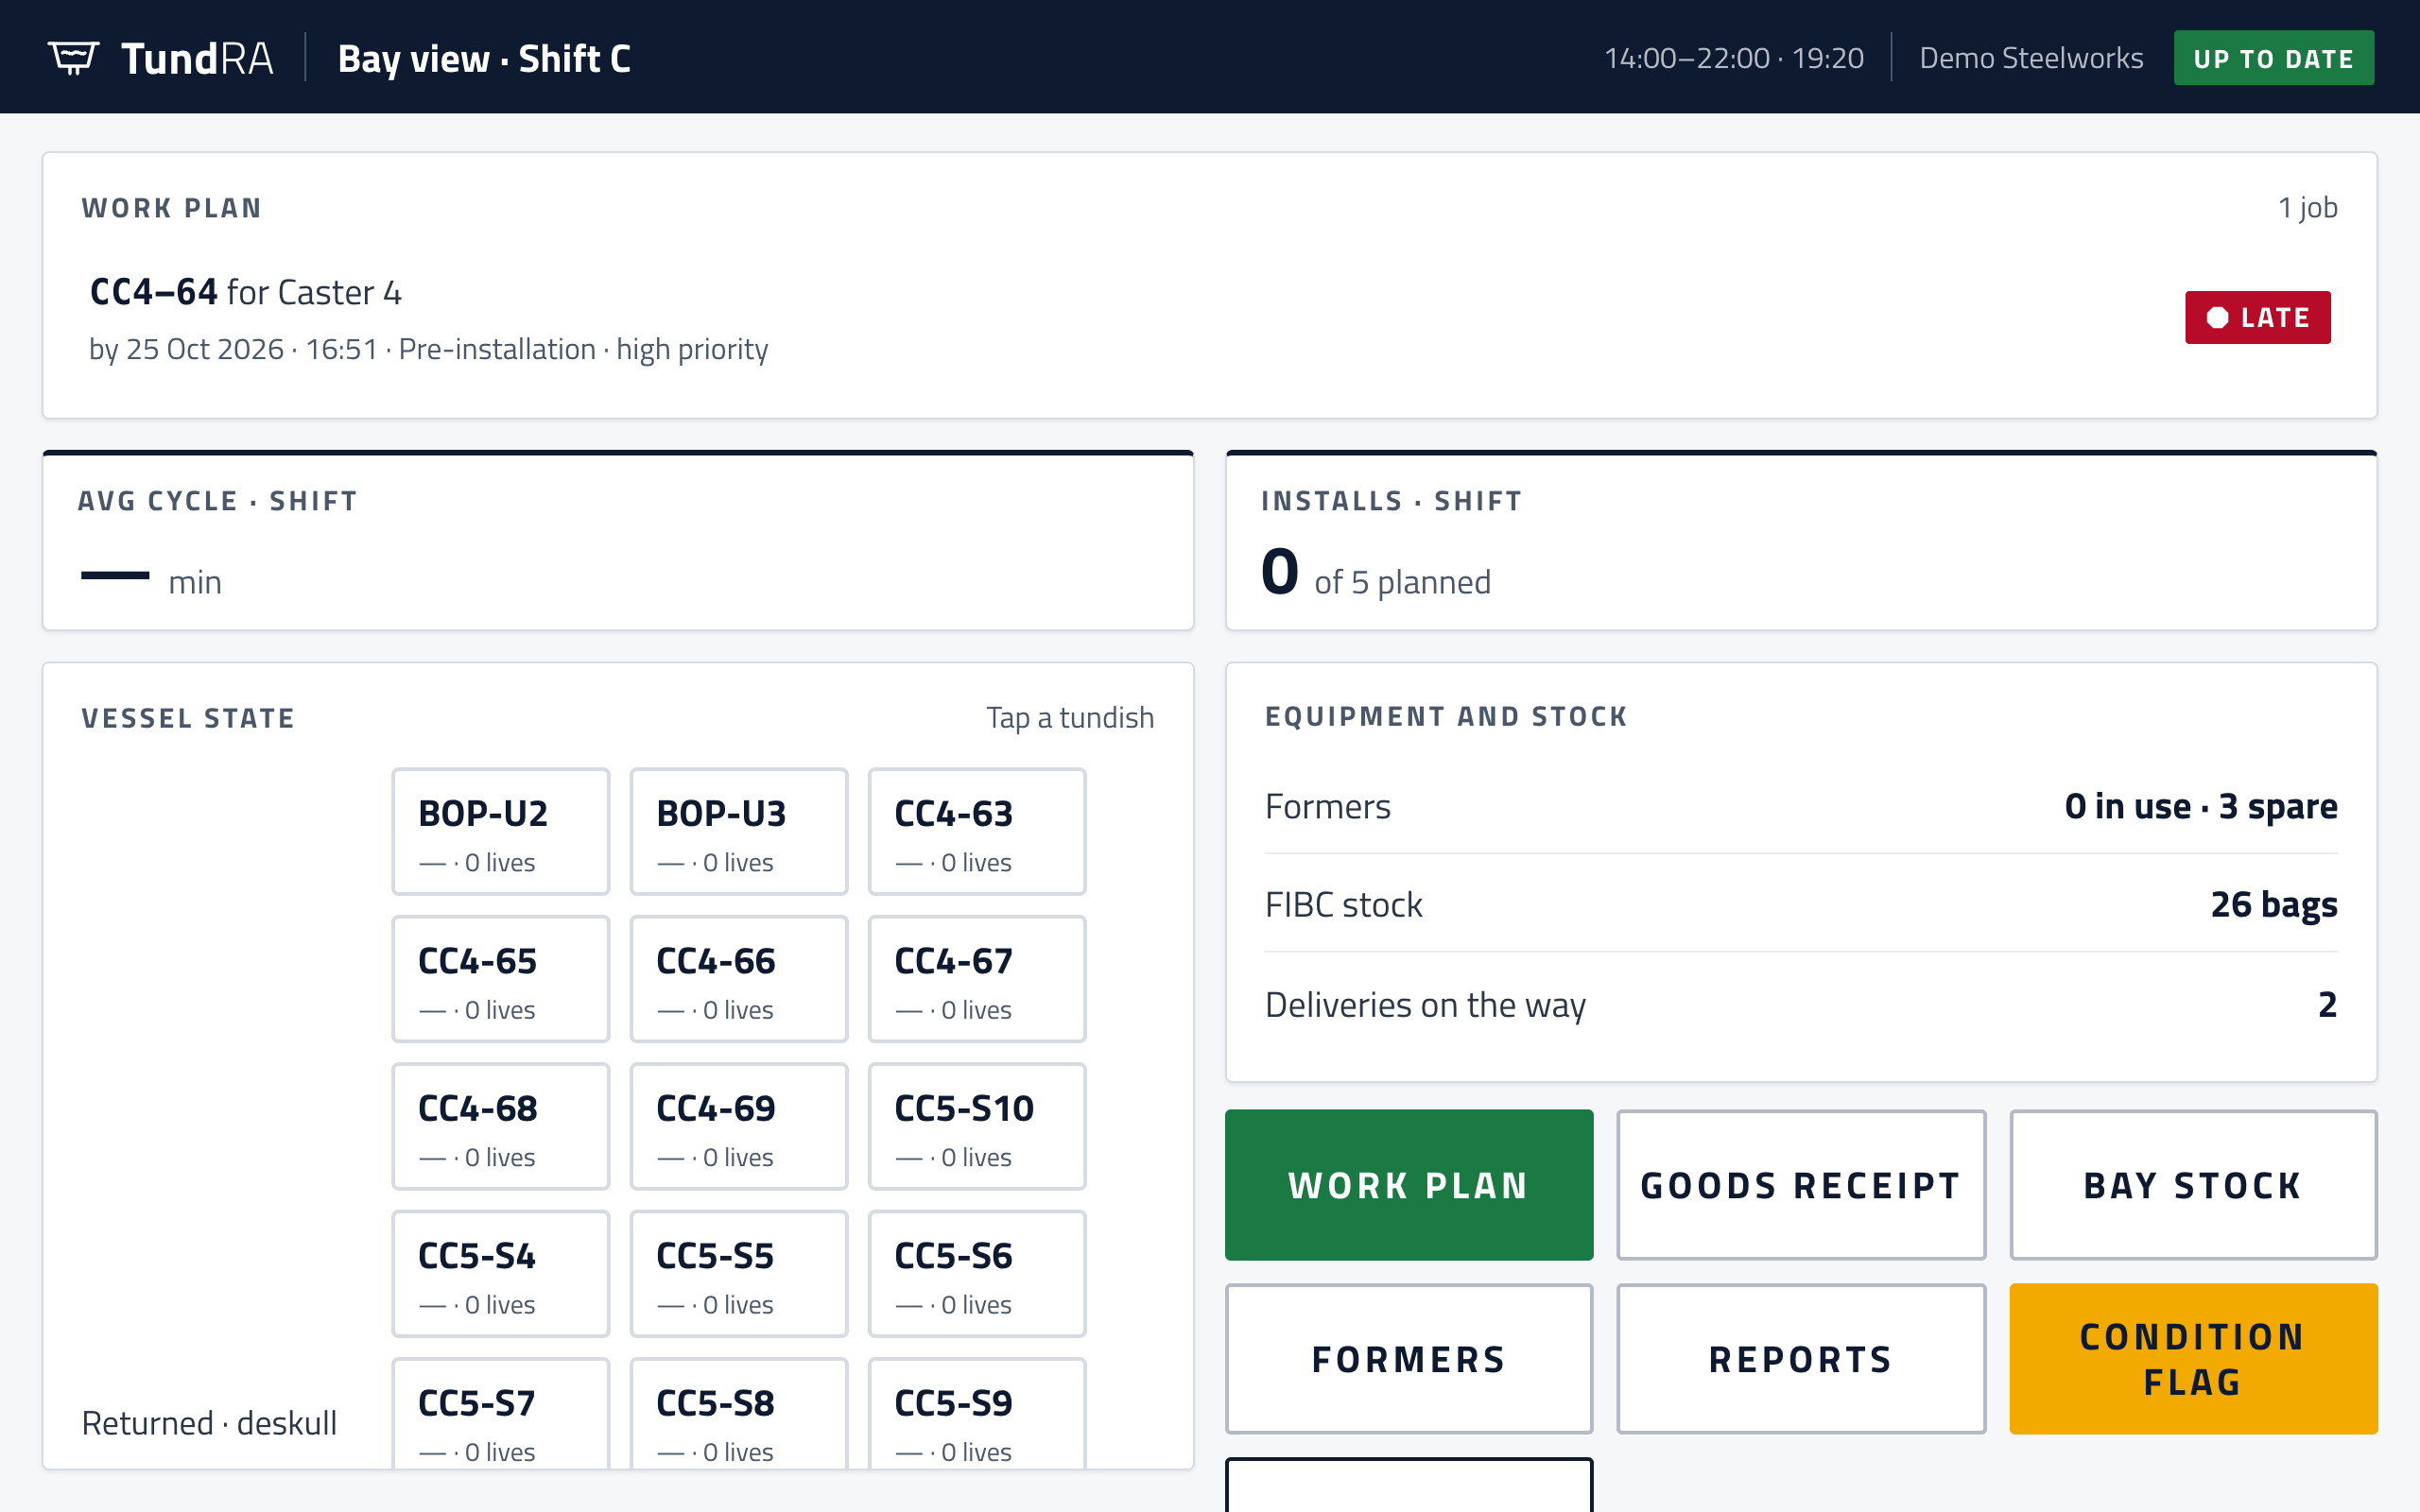Tap the BOP-U3 tundish card
The height and width of the screenshot is (1512, 2420).
739,832
